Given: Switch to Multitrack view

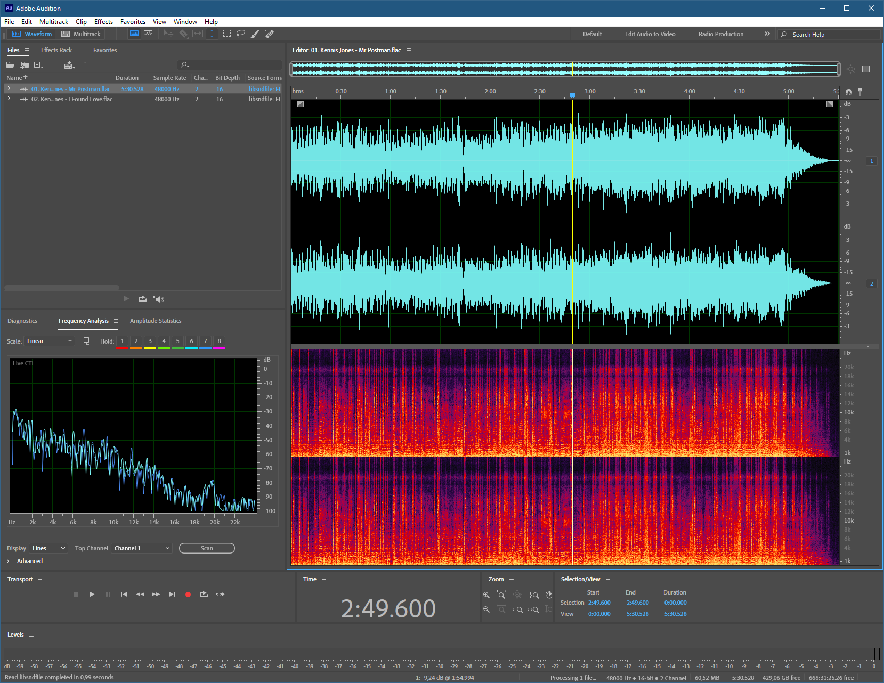Looking at the screenshot, I should coord(81,34).
